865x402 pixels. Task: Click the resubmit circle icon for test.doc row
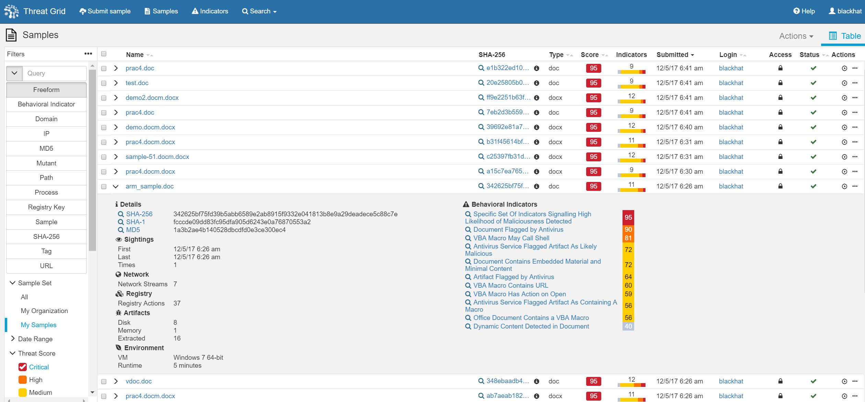tap(844, 83)
